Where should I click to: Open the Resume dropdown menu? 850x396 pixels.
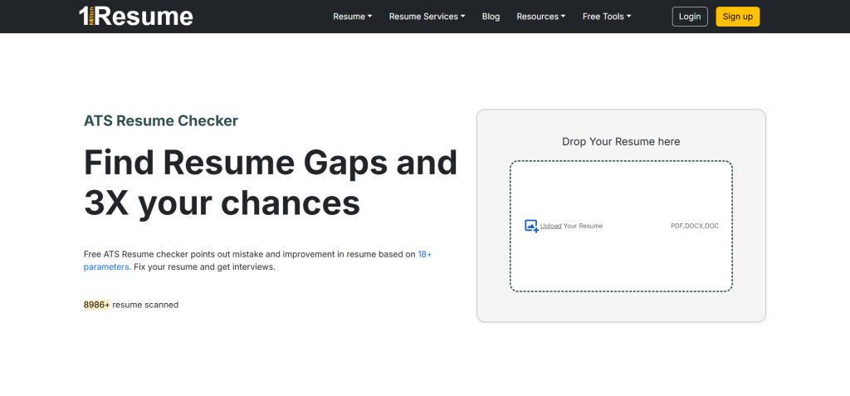pos(352,17)
